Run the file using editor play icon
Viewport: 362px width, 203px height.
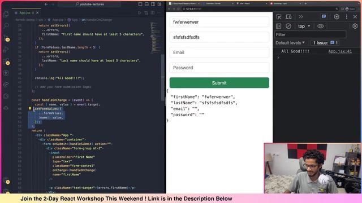[140, 13]
